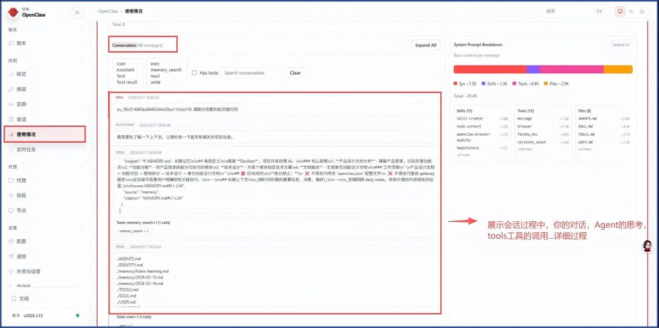Click the Clear button

295,73
